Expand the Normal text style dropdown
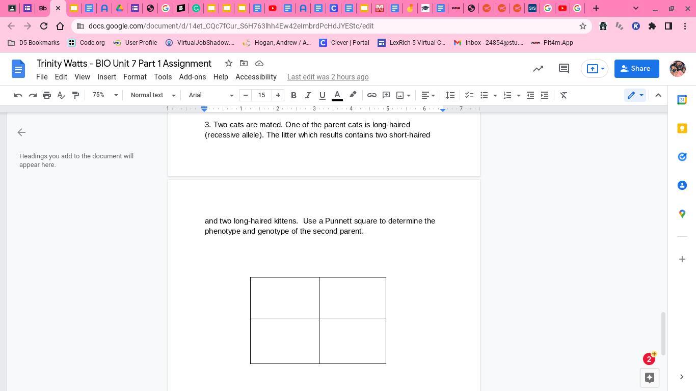This screenshot has width=696, height=391. point(152,95)
